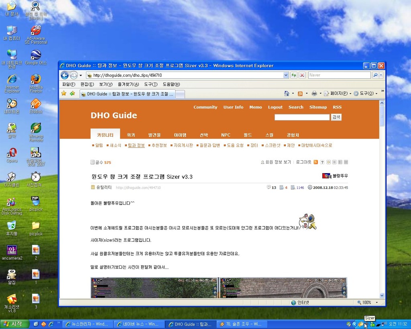Screen dimensions: 411x329
Task: Expand the 페이지(P) toolbar dropdown
Action: (x=350, y=94)
